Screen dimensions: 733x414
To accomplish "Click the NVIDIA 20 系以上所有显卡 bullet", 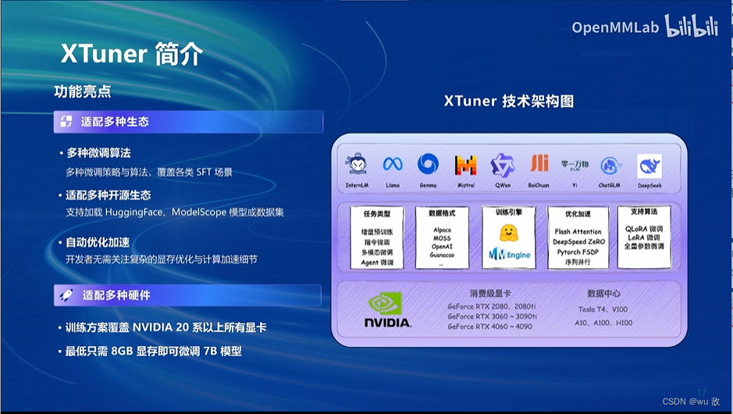I will [x=166, y=327].
